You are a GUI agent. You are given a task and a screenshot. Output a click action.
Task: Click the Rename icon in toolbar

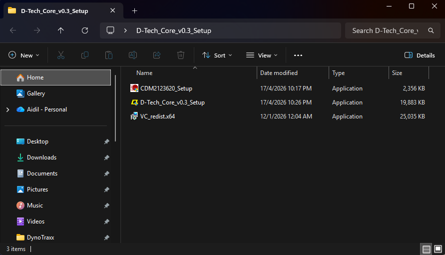coord(133,55)
